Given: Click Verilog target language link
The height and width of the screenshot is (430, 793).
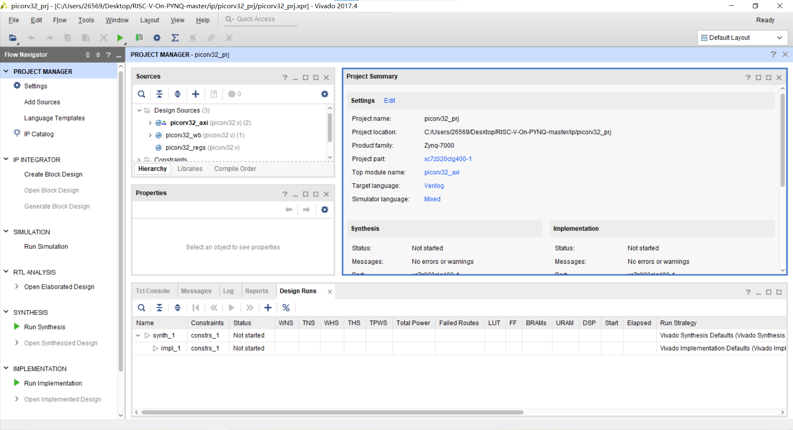Looking at the screenshot, I should point(434,186).
